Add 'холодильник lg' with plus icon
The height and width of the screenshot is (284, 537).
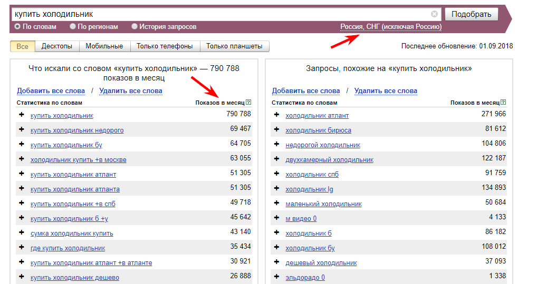(x=277, y=188)
